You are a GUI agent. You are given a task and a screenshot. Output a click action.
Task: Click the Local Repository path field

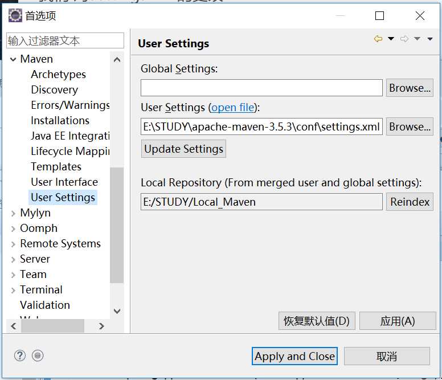[x=261, y=202]
